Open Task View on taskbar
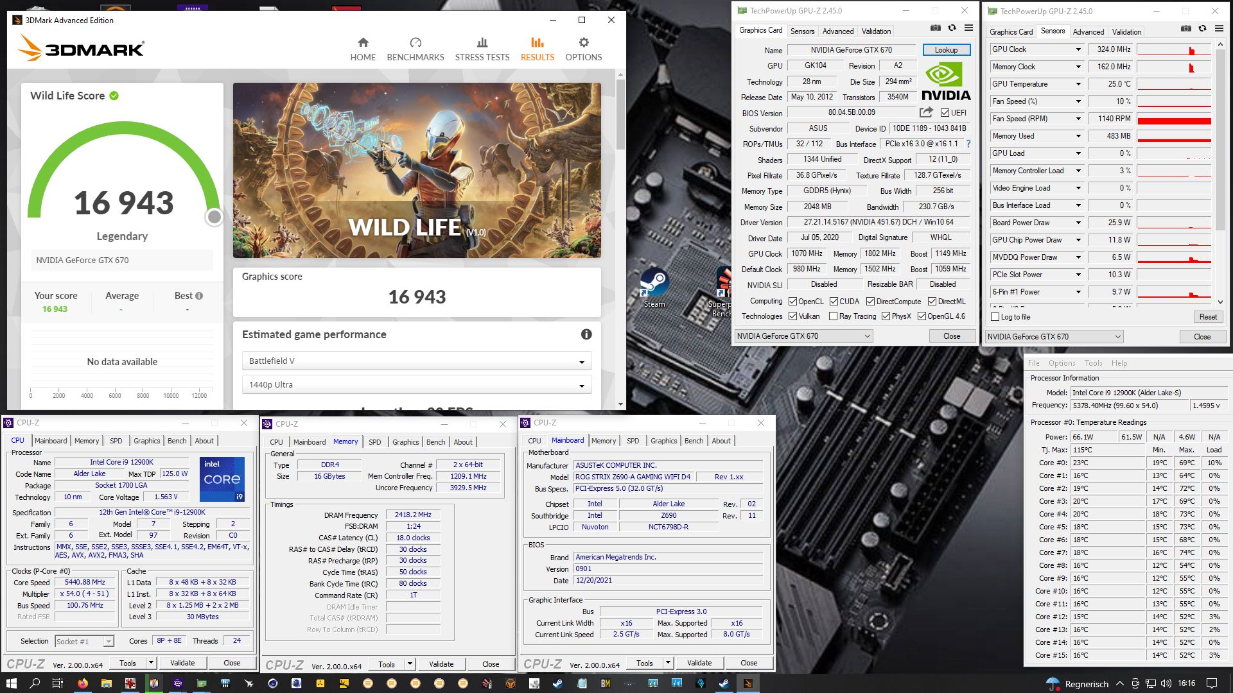Image resolution: width=1233 pixels, height=693 pixels. 58,683
